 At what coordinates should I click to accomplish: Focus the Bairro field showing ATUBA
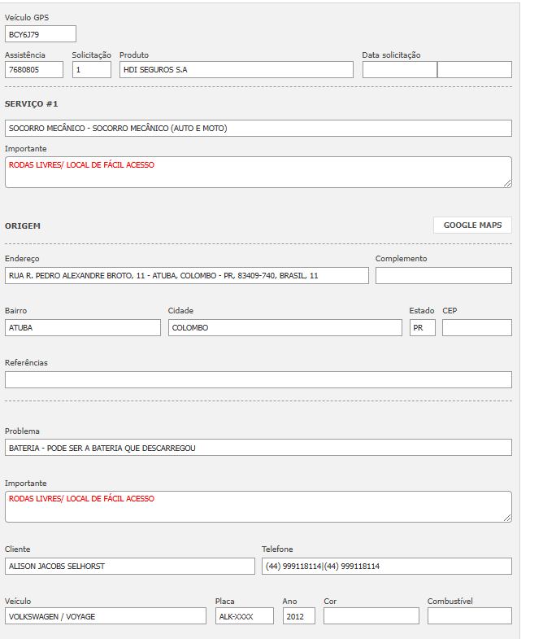pos(83,328)
